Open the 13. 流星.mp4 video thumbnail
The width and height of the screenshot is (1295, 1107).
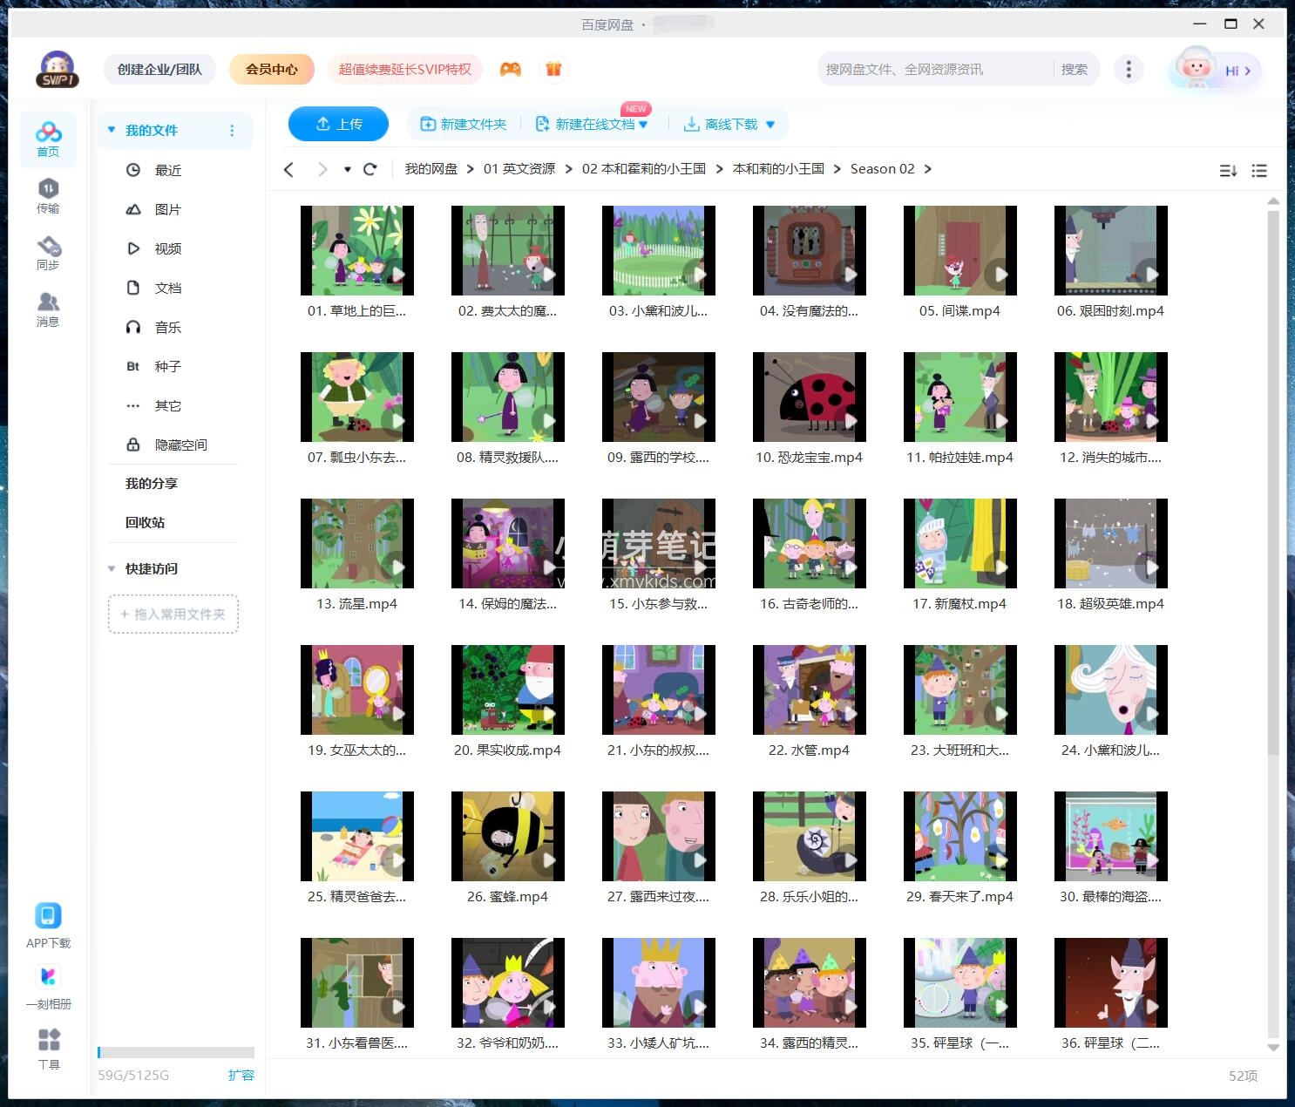[356, 543]
